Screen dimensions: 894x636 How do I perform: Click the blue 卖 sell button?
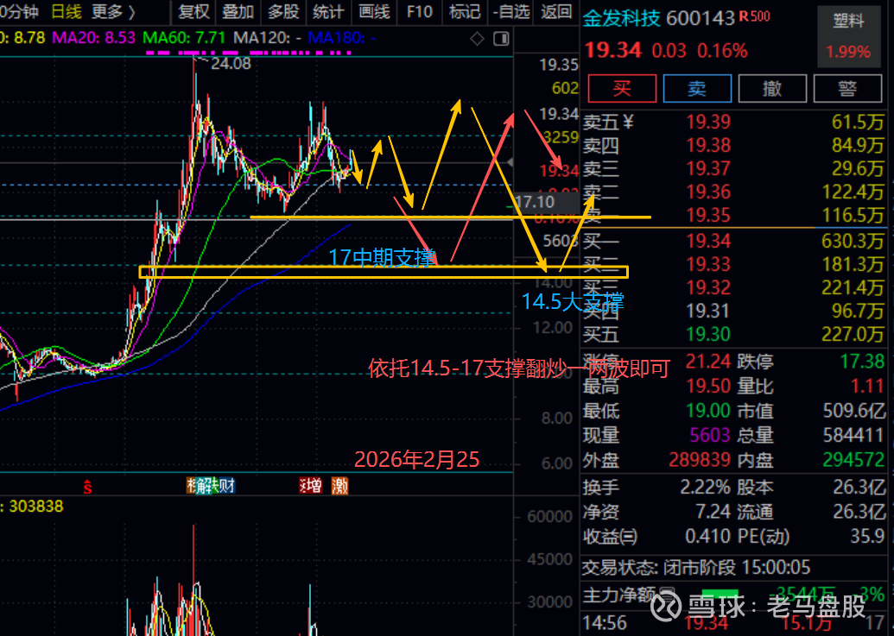click(697, 89)
